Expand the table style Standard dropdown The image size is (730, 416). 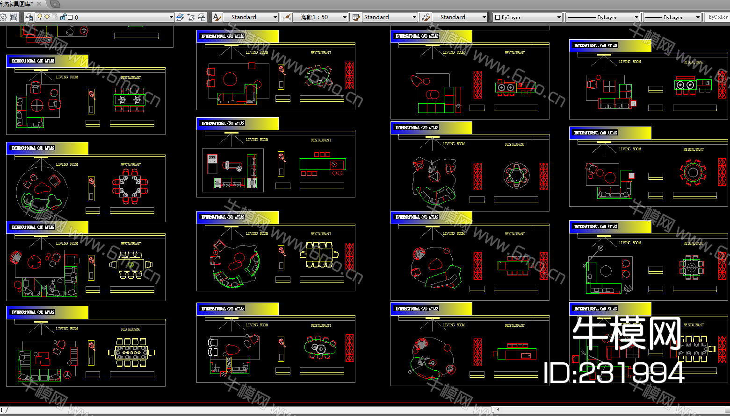click(415, 17)
